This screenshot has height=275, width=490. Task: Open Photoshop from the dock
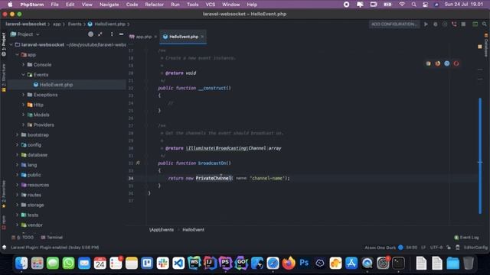(304, 263)
